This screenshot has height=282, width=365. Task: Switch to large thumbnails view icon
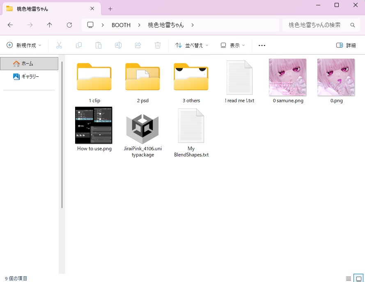(359, 278)
